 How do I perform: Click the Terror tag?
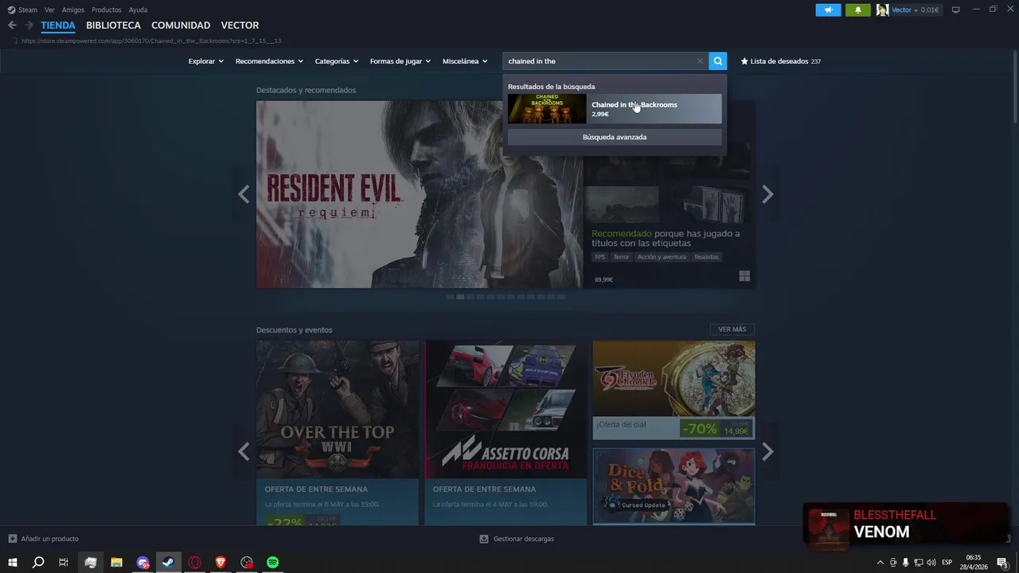[x=621, y=257]
